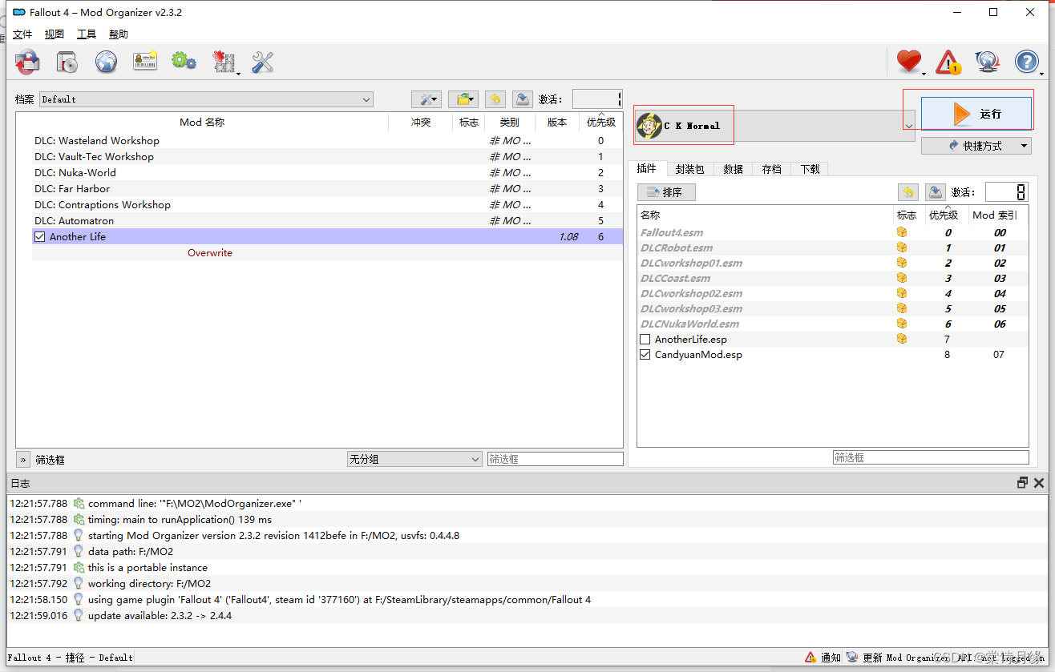Screen dimensions: 1055x672
Task: Open the profiles ID card icon
Action: [x=145, y=62]
